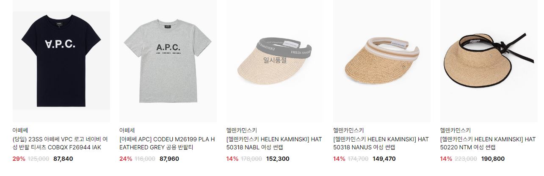Click the sold-out Helen Kaminski visor image
The width and height of the screenshot is (544, 176).
(x=275, y=61)
